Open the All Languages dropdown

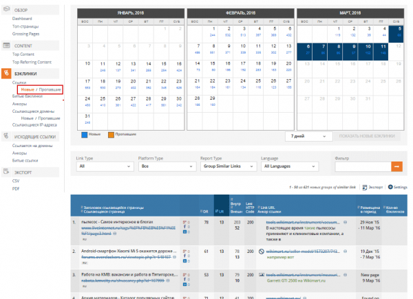tap(290, 166)
